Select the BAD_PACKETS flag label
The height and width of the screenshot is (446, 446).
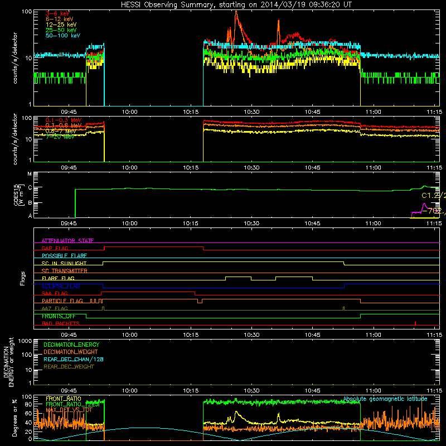point(61,323)
